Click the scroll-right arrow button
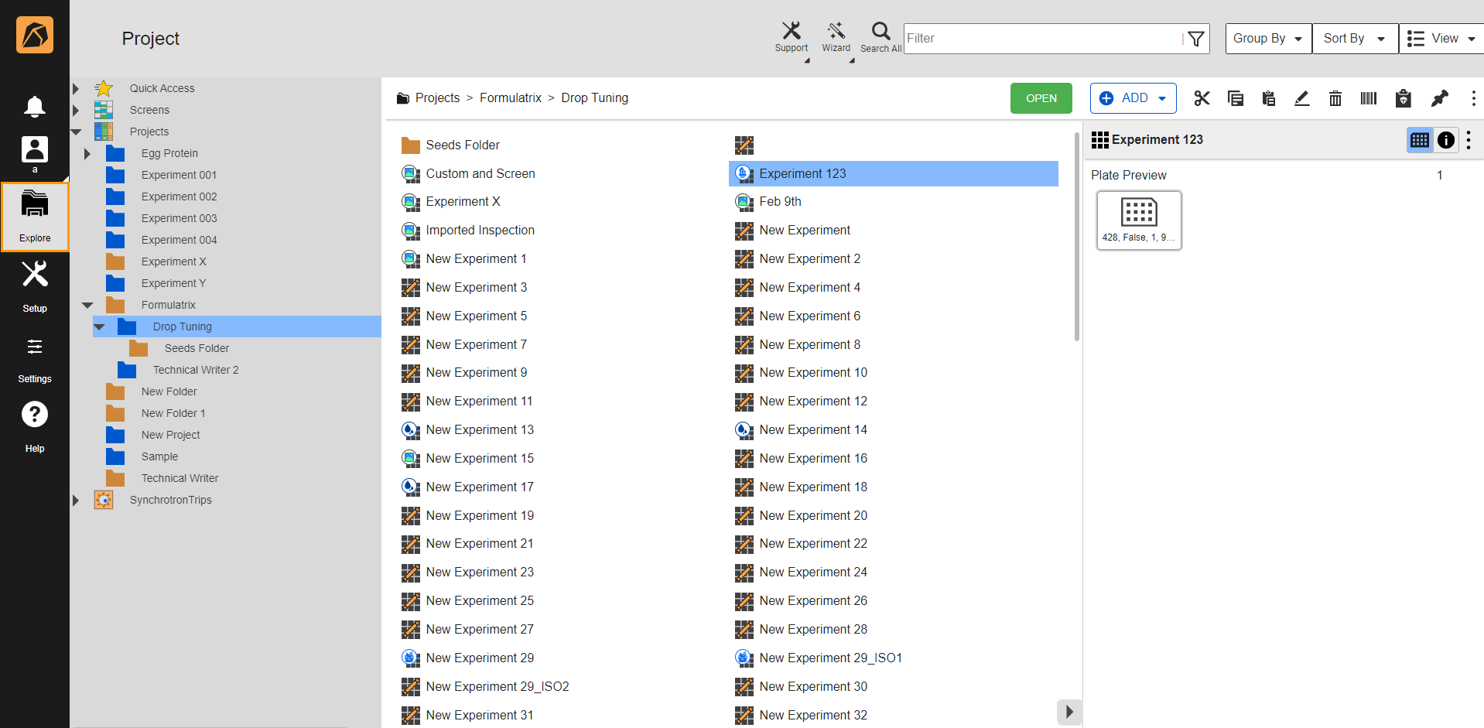Screen dimensions: 1484x728 [1069, 712]
